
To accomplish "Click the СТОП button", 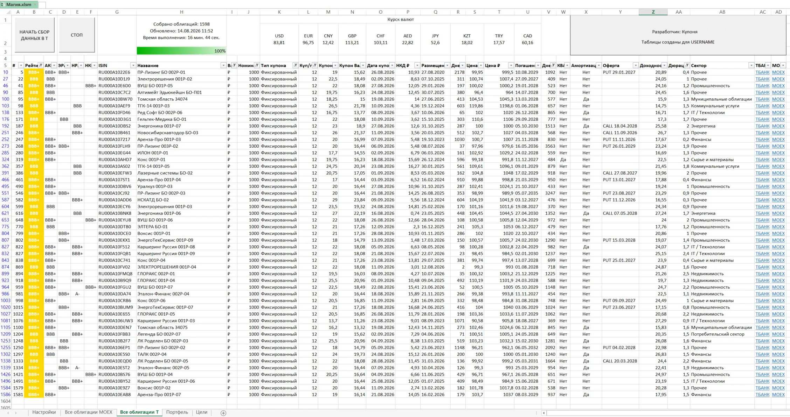I will (x=77, y=35).
